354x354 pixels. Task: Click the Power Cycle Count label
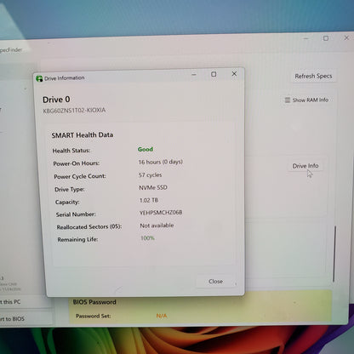point(80,176)
